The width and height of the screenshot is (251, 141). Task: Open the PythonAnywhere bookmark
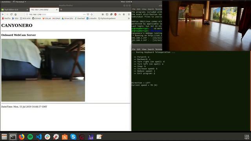pyautogui.click(x=107, y=18)
